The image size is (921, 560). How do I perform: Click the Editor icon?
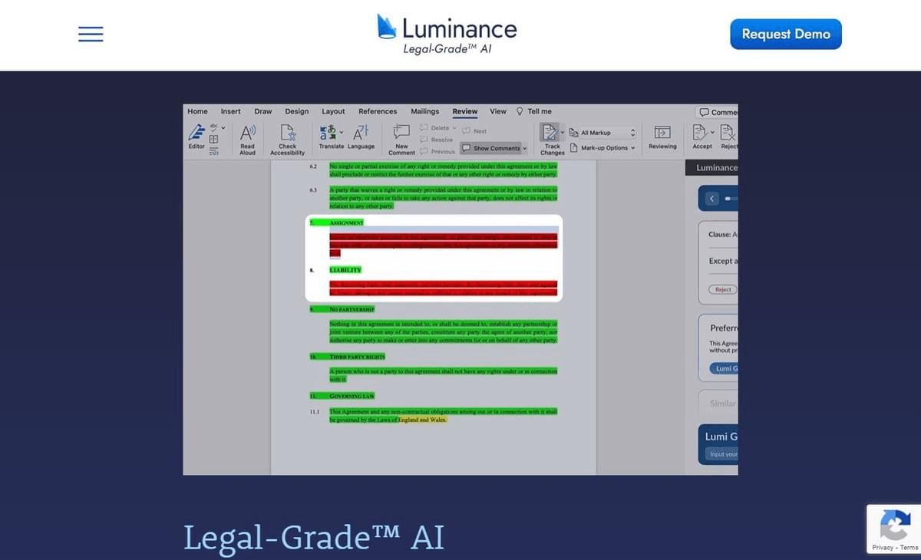(x=196, y=131)
